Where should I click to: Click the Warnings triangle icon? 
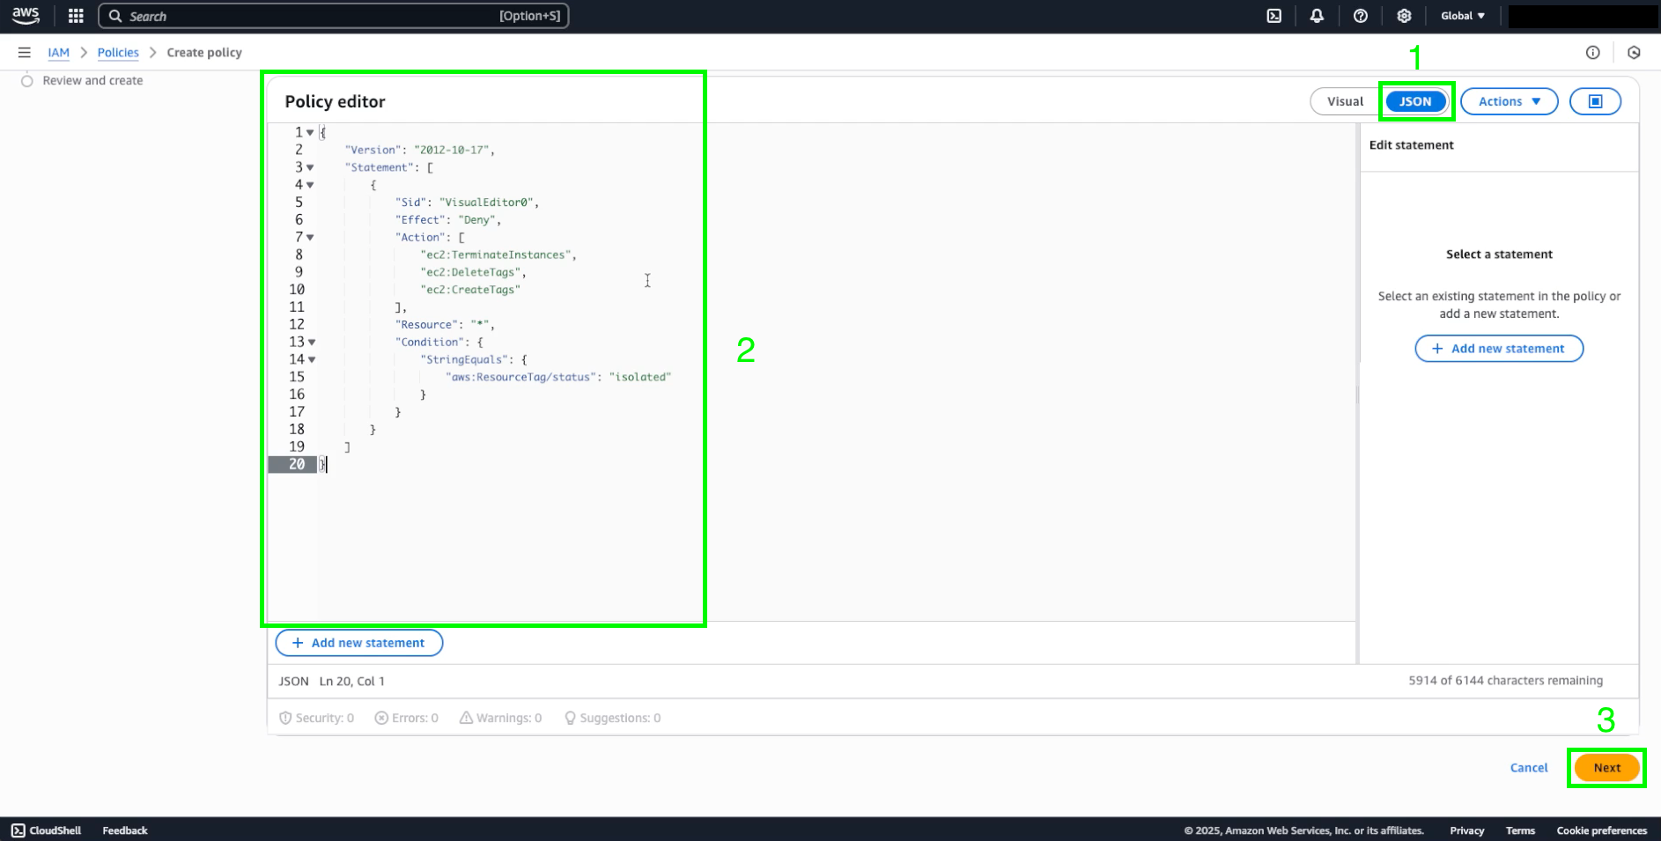pos(466,718)
